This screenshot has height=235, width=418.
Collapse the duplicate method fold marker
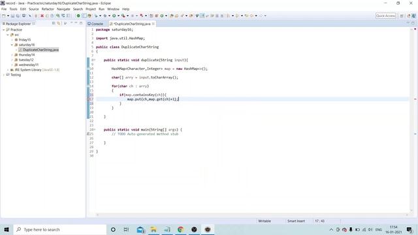94,60
